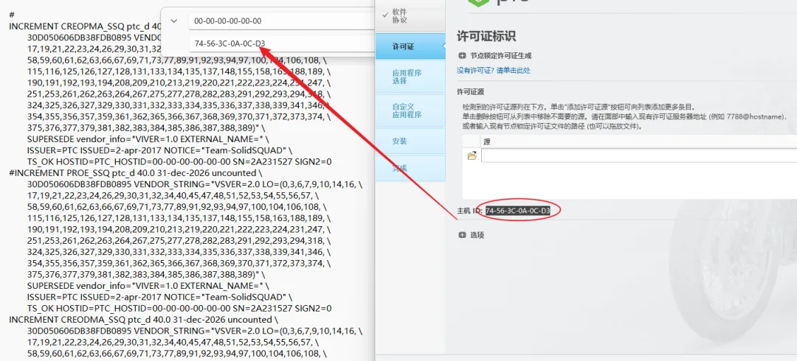
Task: Focus the find field containing 00-00-00-00-00-00
Action: 282,21
